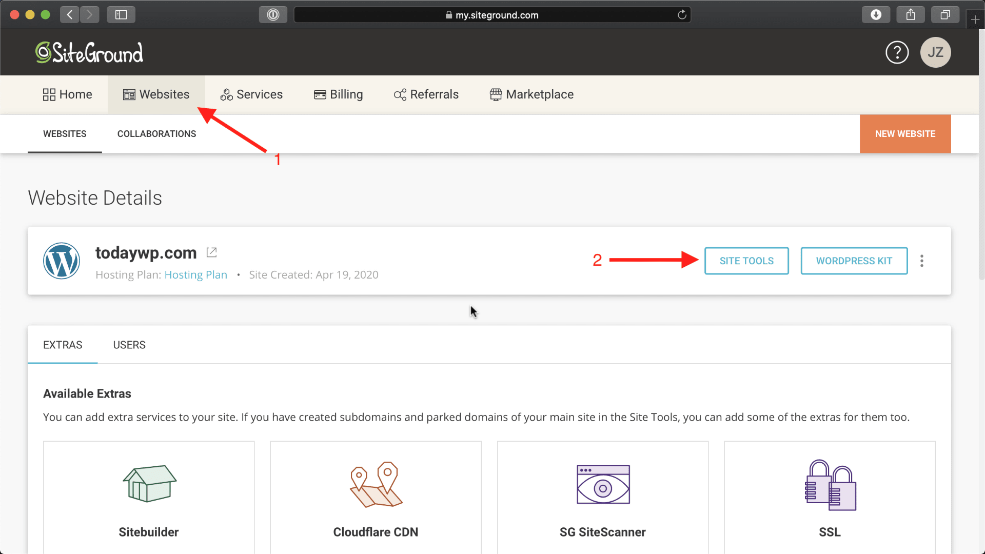
Task: Click the 1Password extension icon
Action: (x=273, y=15)
